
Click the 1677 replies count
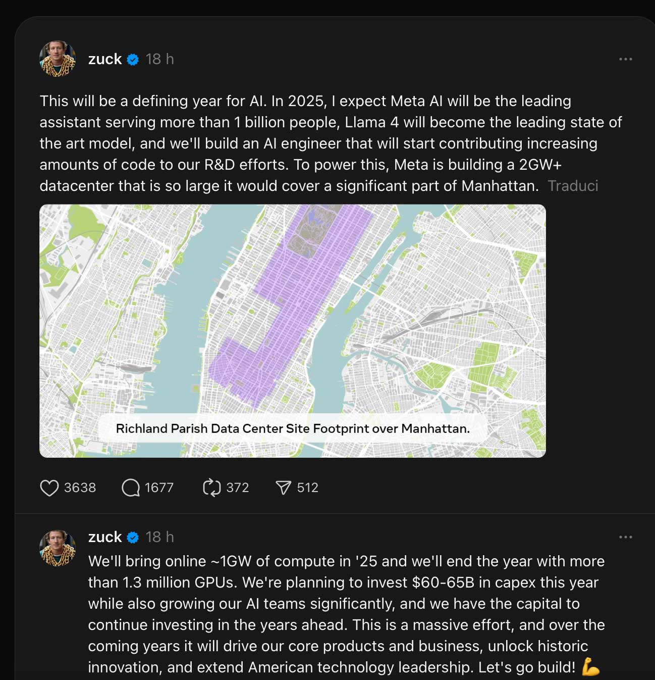159,488
